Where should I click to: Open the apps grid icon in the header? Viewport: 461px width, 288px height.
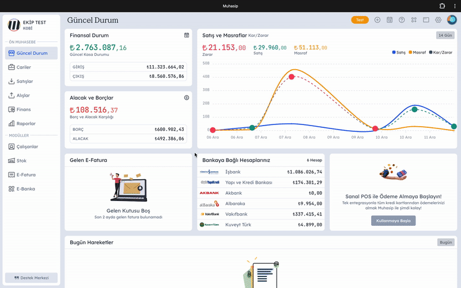(x=414, y=20)
